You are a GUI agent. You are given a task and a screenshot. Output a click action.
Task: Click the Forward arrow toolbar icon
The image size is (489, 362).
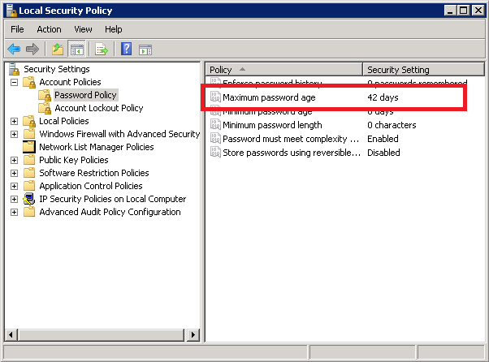[32, 50]
